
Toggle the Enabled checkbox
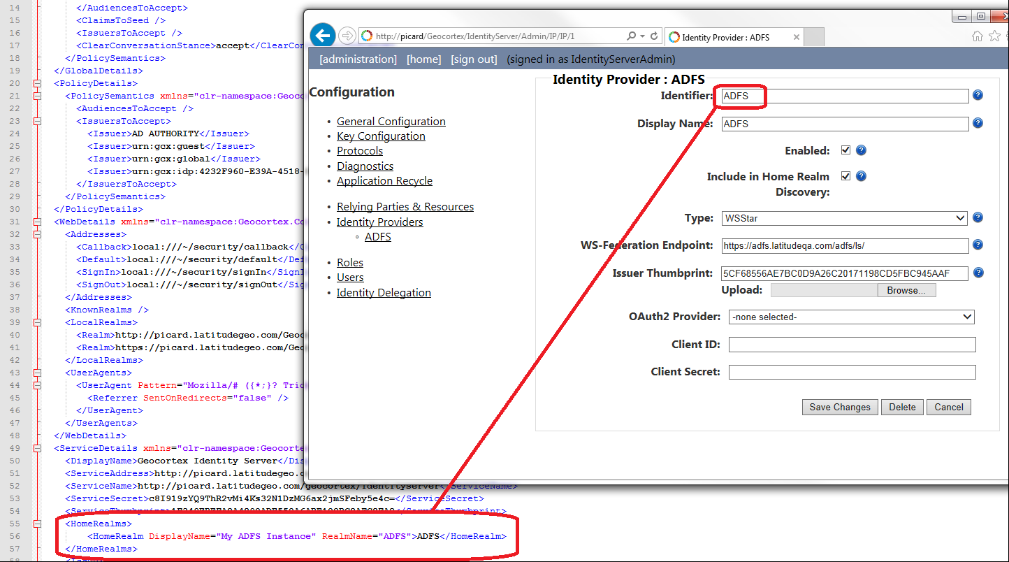[x=845, y=150]
